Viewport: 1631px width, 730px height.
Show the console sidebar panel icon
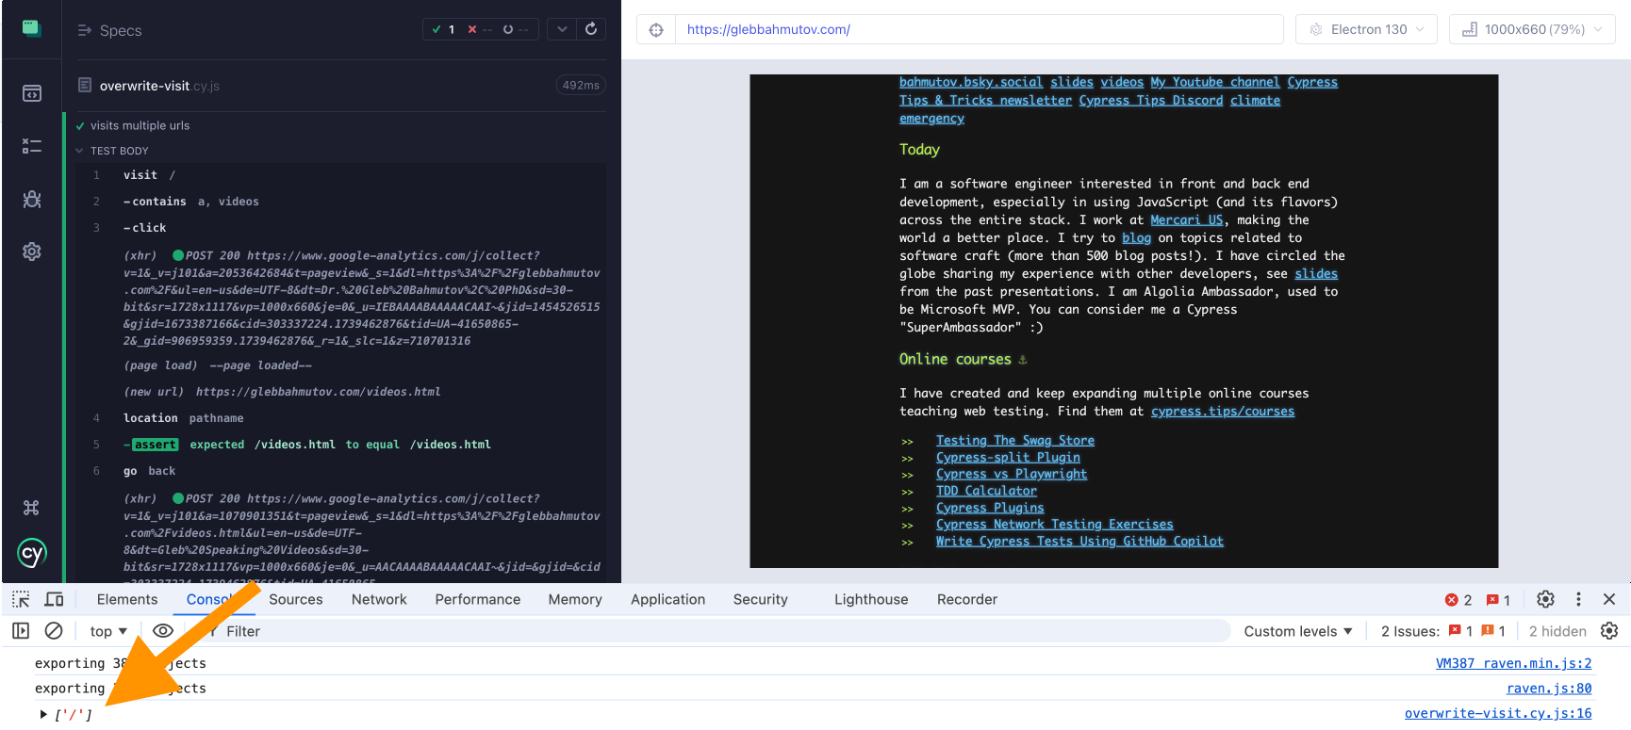(x=21, y=631)
